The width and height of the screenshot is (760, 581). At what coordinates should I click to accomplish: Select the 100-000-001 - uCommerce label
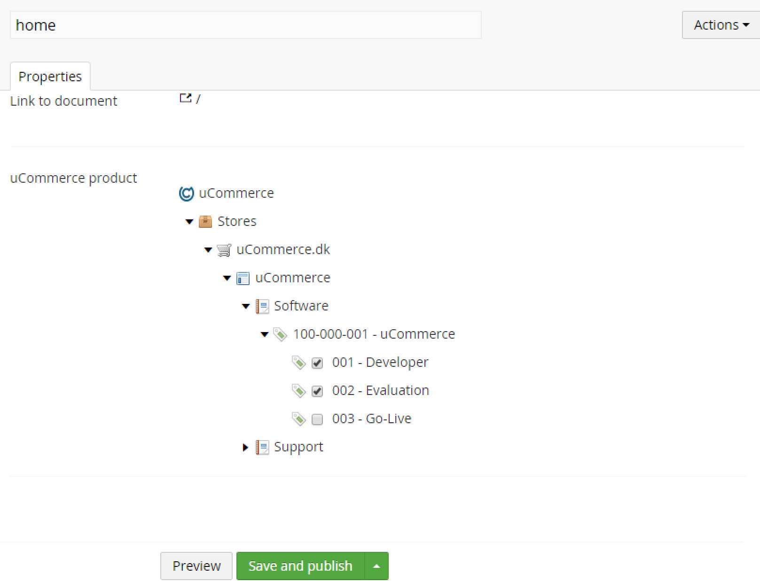click(374, 334)
